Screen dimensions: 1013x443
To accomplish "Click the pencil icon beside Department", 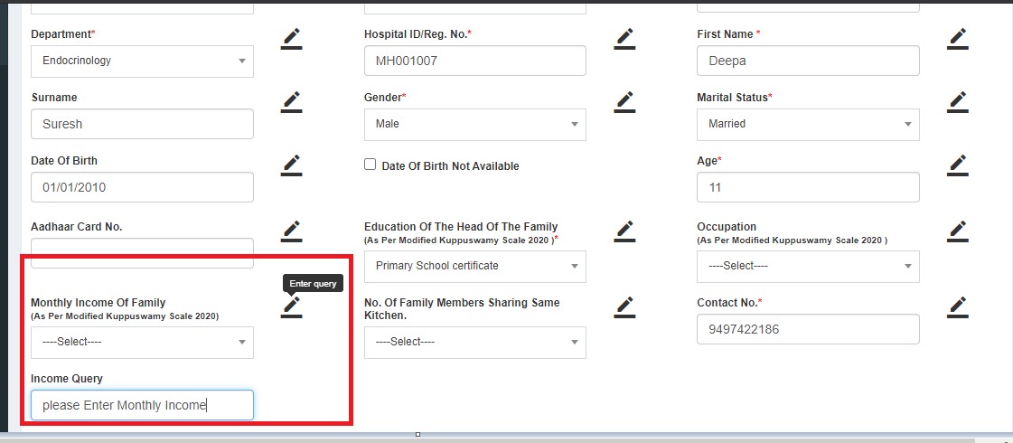I will coord(291,38).
